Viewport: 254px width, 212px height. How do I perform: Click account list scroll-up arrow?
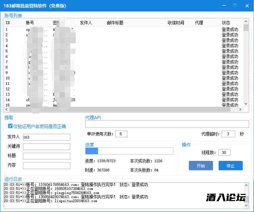[x=246, y=22]
